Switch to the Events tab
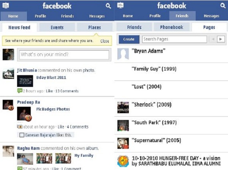228x170 pixels. pyautogui.click(x=57, y=27)
